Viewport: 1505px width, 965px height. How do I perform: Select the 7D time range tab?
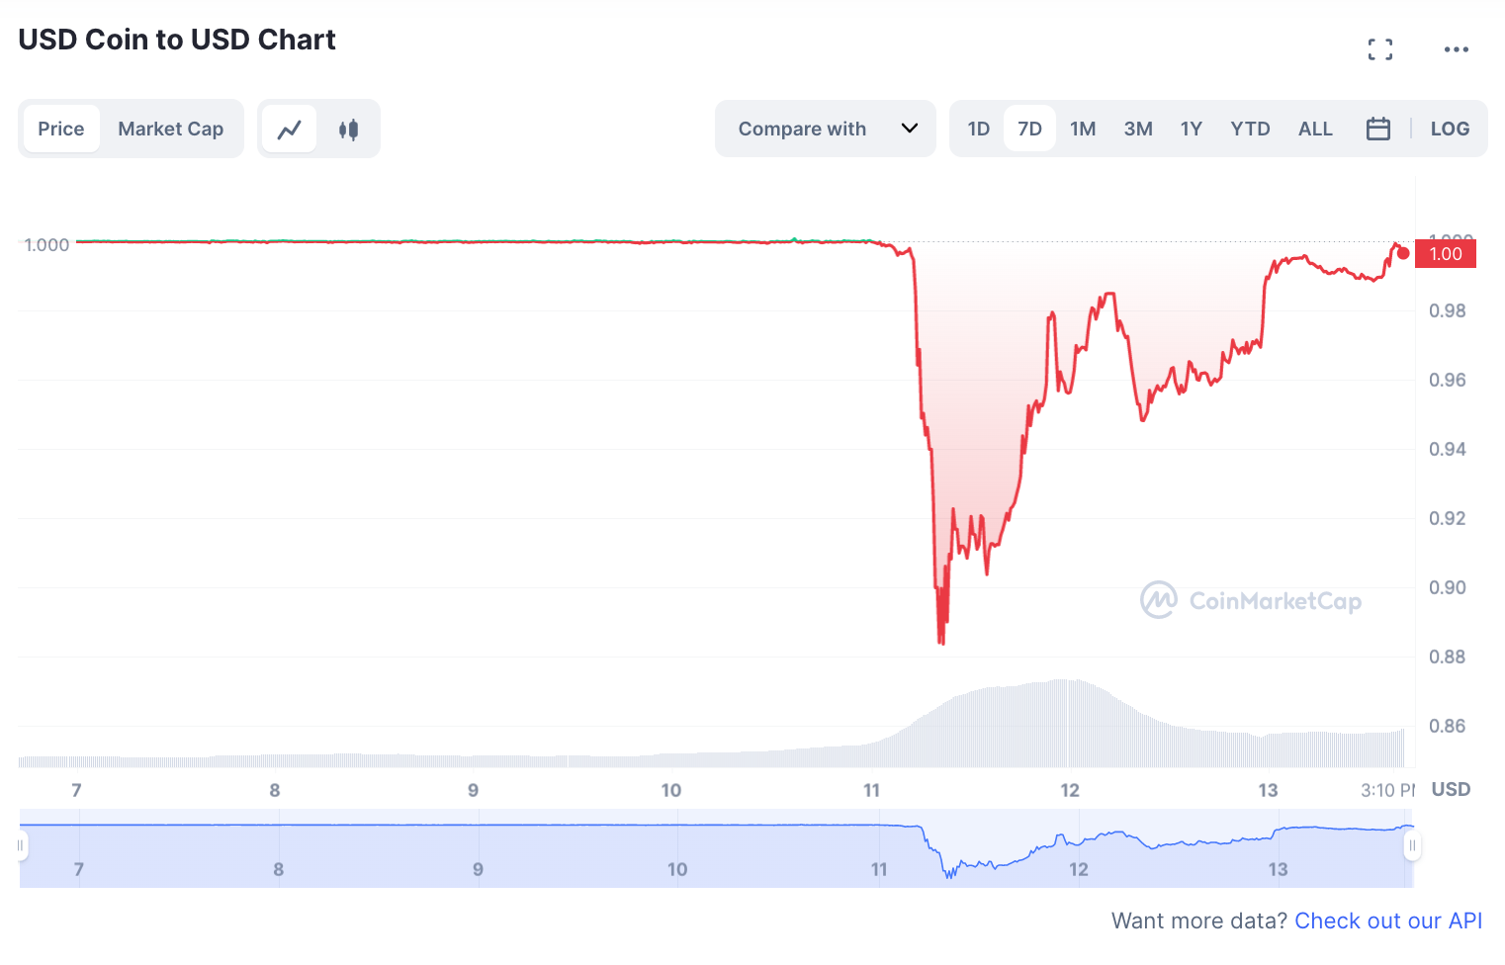[1029, 129]
